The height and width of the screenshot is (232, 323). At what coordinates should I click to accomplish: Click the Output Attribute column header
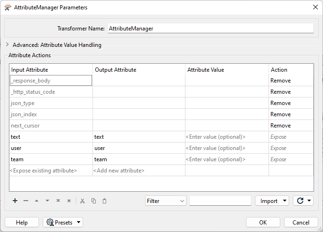pyautogui.click(x=139, y=70)
